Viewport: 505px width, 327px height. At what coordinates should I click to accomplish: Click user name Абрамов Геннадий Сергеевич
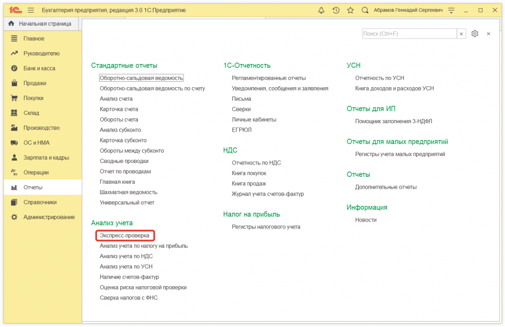pyautogui.click(x=407, y=10)
